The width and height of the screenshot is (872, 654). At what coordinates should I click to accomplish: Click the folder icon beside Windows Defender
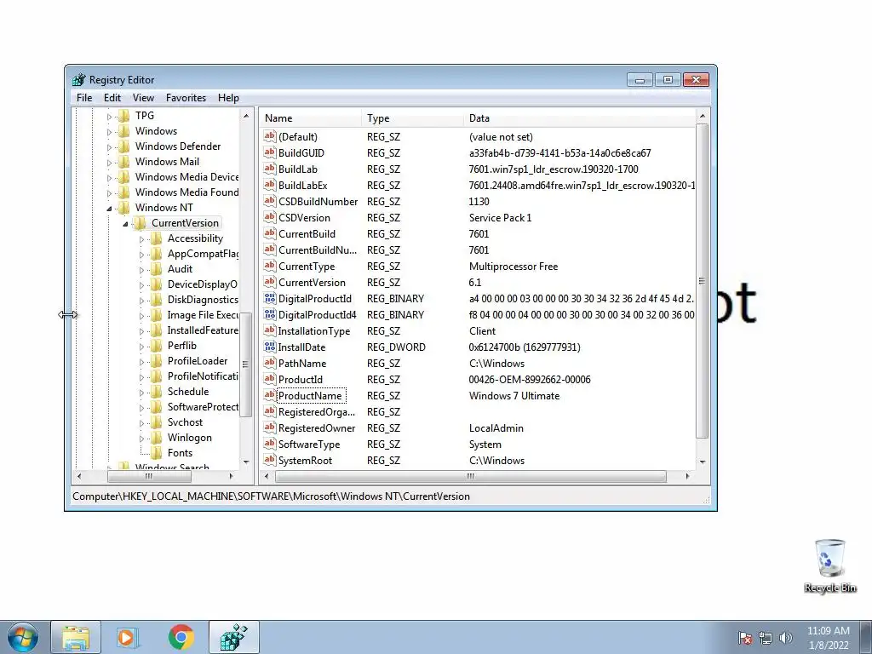(x=124, y=146)
